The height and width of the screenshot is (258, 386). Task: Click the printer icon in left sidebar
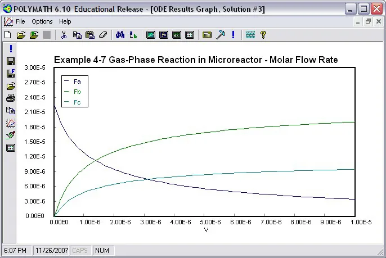[x=11, y=98]
